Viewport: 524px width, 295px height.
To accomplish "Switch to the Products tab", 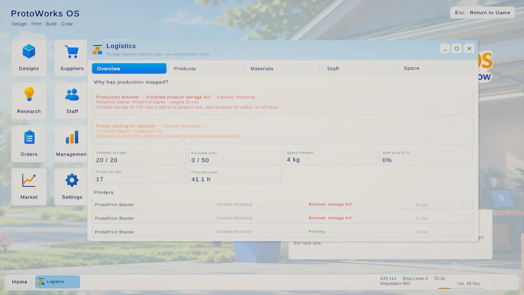I will [206, 69].
